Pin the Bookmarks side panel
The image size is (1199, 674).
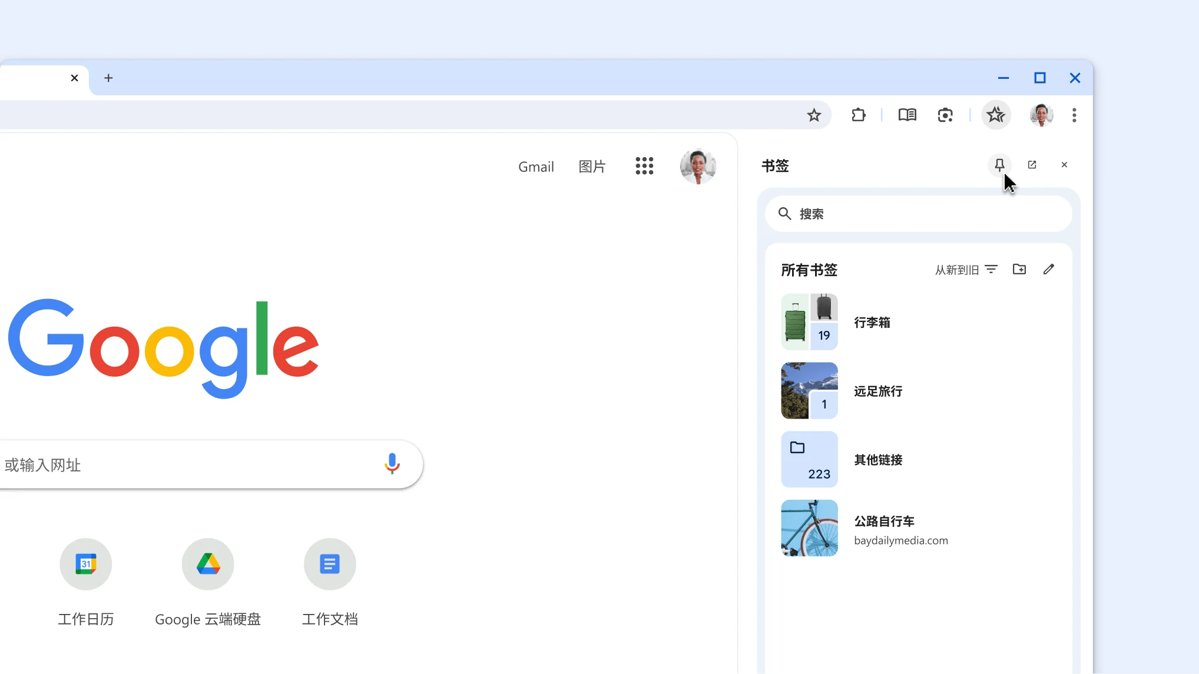click(x=999, y=165)
